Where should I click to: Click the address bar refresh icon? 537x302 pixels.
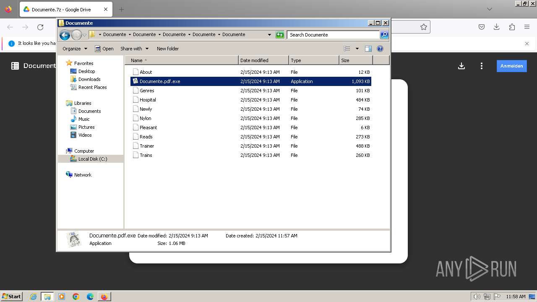pos(280,35)
